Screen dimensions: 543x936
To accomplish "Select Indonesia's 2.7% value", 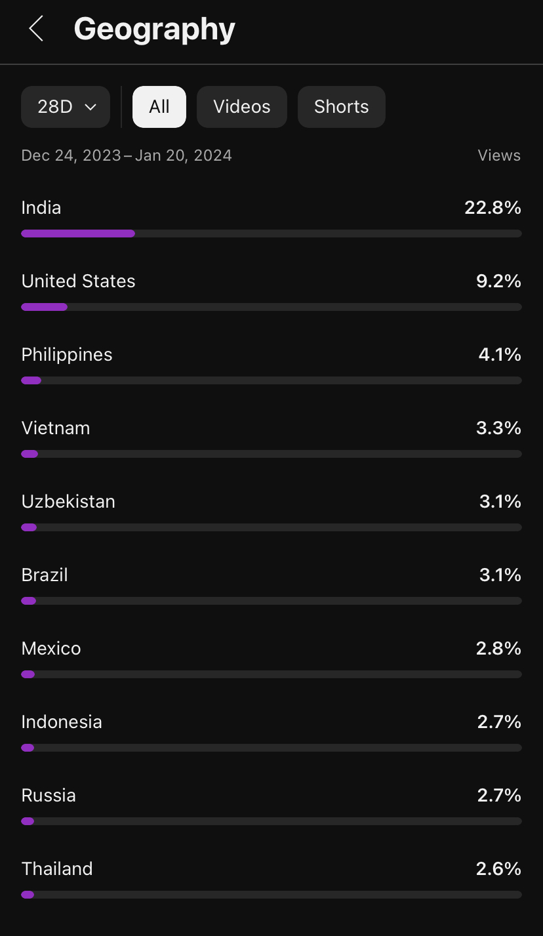I will [499, 722].
